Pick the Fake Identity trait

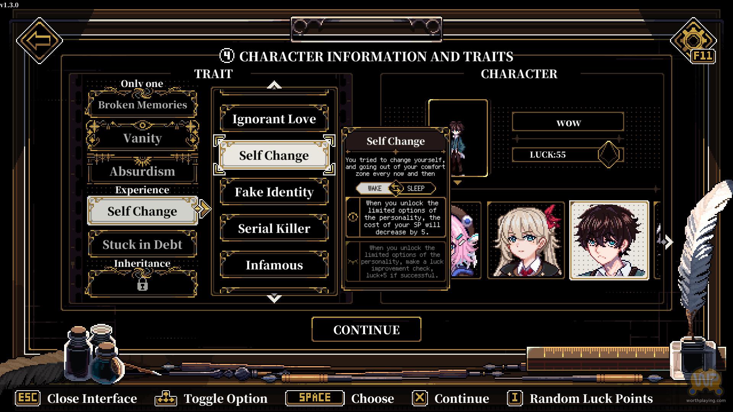[274, 192]
